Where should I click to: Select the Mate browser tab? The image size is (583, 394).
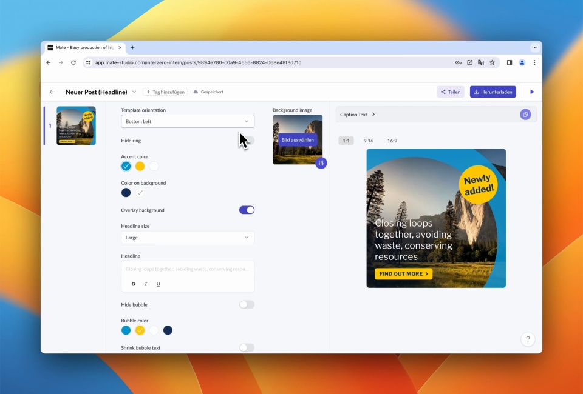[85, 47]
